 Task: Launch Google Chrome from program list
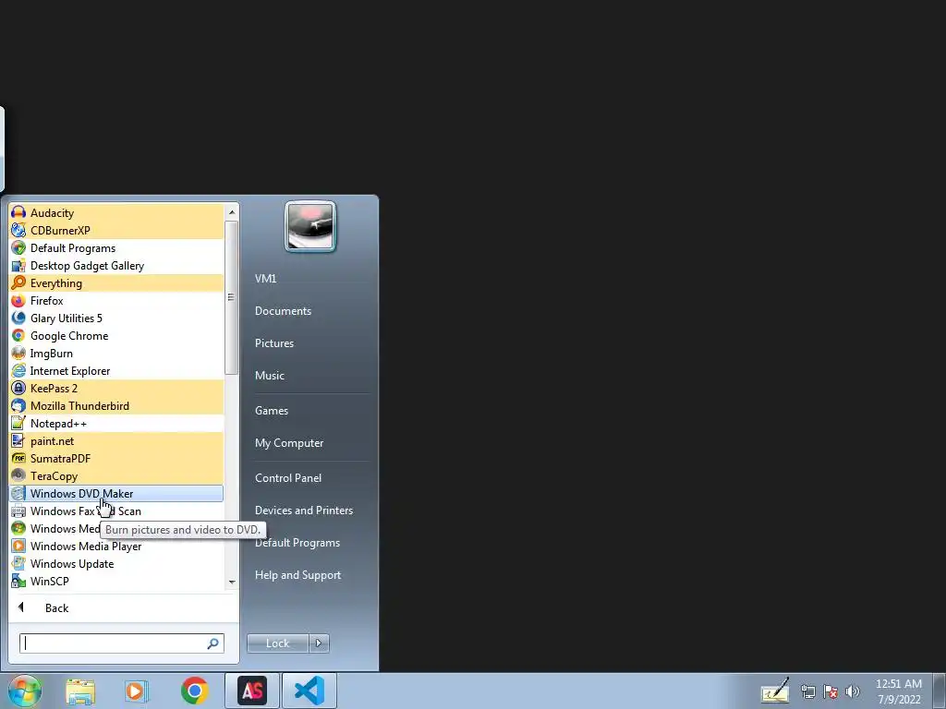point(115,335)
